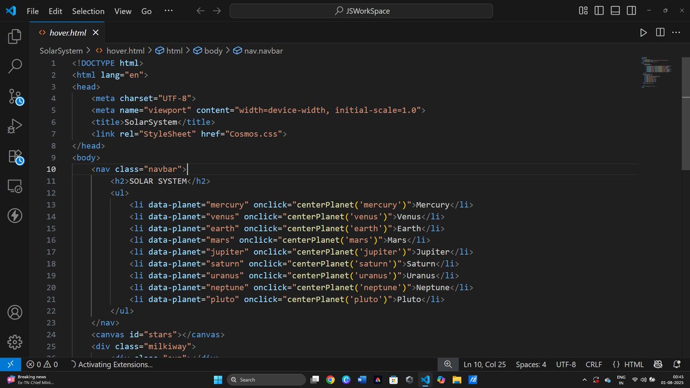Screen dimensions: 690x388
Task: Click Ln 10, Col 25 status item
Action: pyautogui.click(x=485, y=364)
